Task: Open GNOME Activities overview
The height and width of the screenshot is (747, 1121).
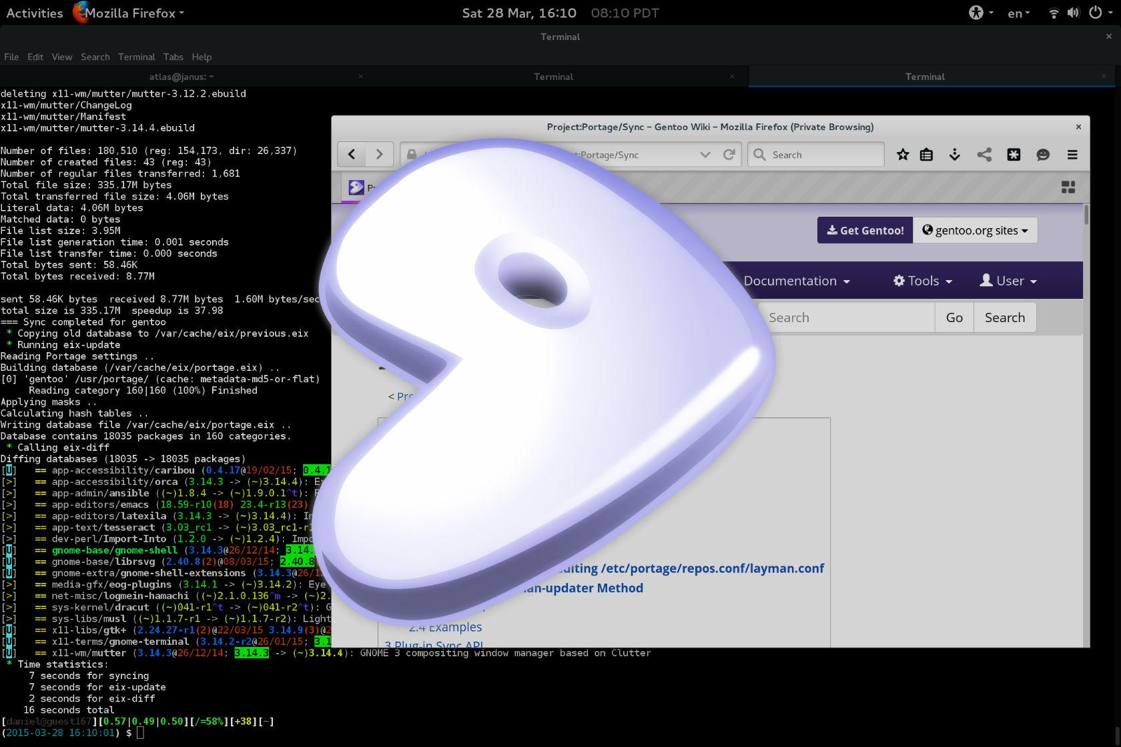Action: pos(35,13)
